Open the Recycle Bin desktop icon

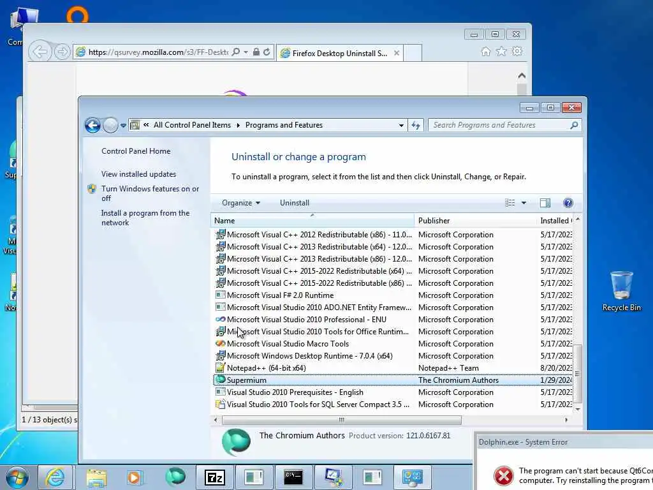coord(621,291)
